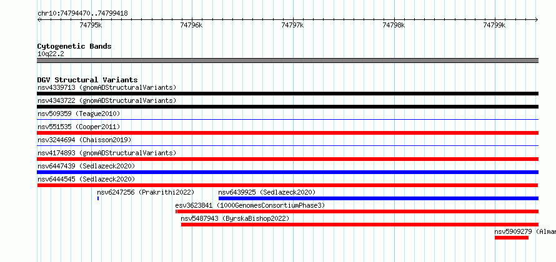Select the red nsv551535 variant bar
This screenshot has height=262, width=556.
point(287,133)
